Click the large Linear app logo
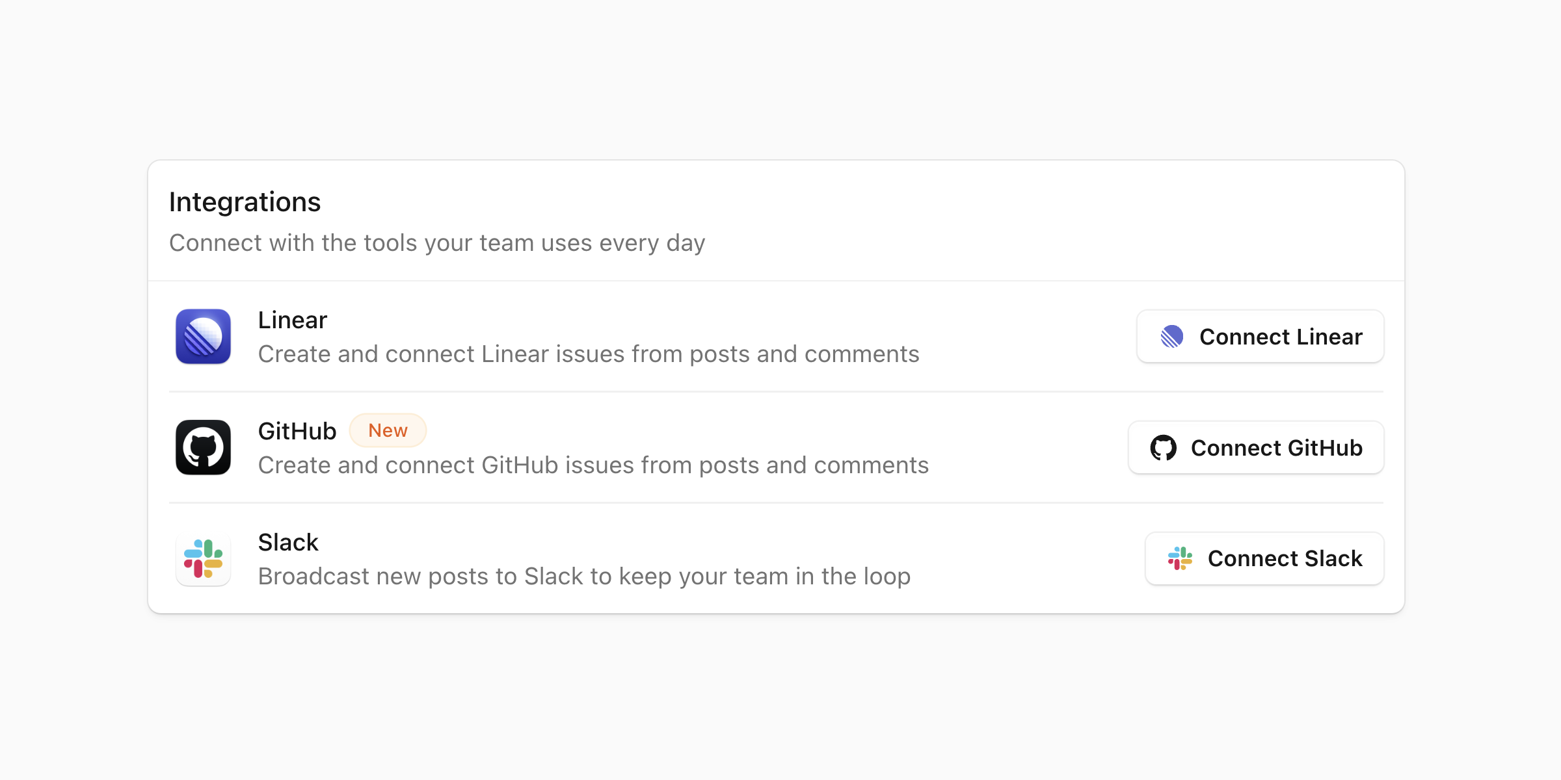The image size is (1561, 780). coord(203,336)
